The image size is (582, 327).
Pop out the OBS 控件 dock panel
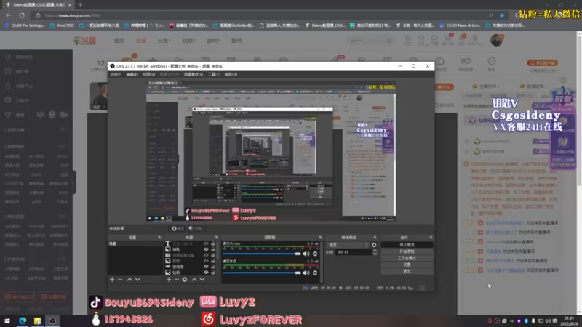coord(431,238)
